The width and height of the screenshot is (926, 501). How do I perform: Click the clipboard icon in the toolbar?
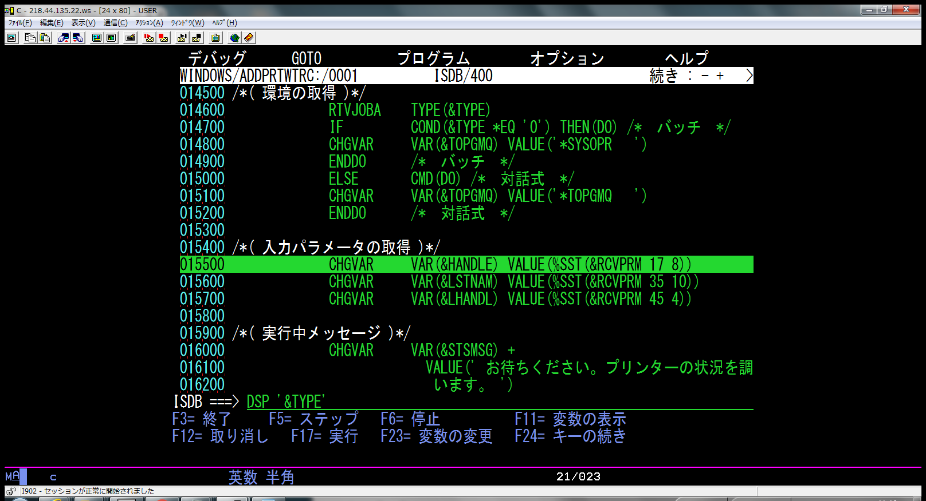(215, 38)
